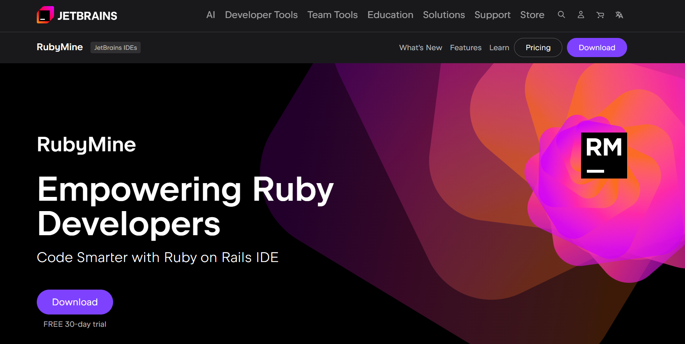Image resolution: width=685 pixels, height=344 pixels.
Task: Open the account profile icon
Action: coord(581,15)
